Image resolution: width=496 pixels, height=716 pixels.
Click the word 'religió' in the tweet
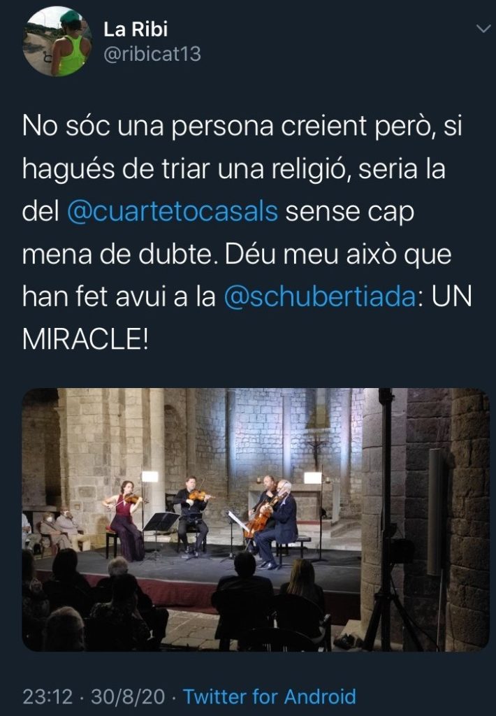click(x=311, y=170)
